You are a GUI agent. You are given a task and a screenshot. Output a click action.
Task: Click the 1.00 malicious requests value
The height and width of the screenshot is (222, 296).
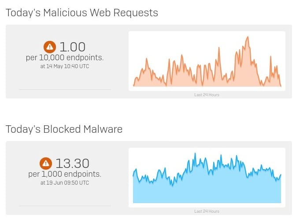tap(73, 47)
